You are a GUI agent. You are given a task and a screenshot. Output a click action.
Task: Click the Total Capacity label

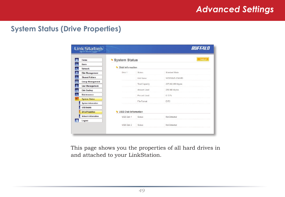point(144,84)
